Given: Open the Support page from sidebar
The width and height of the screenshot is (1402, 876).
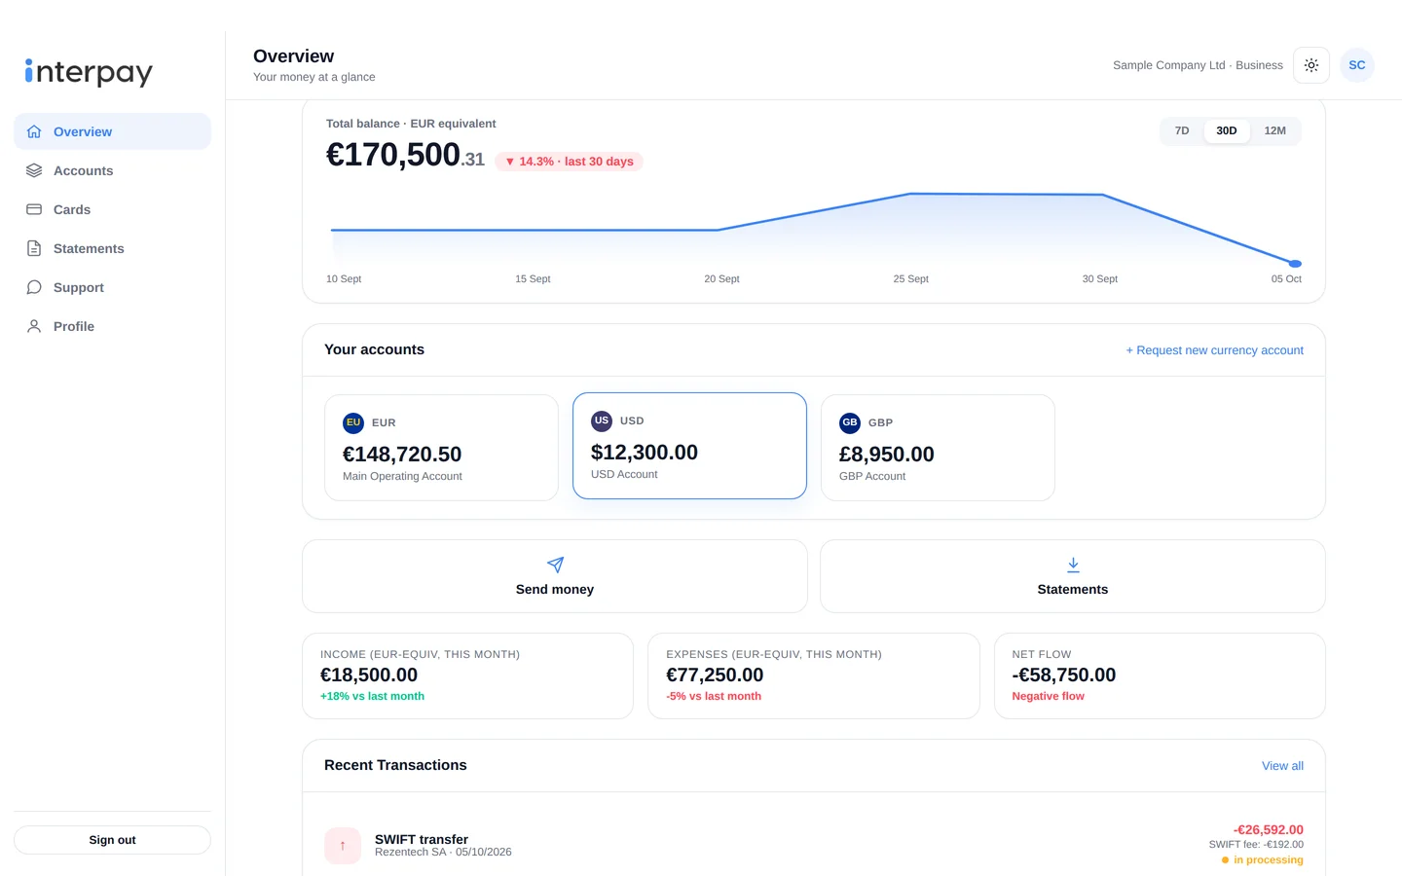Looking at the screenshot, I should [112, 287].
